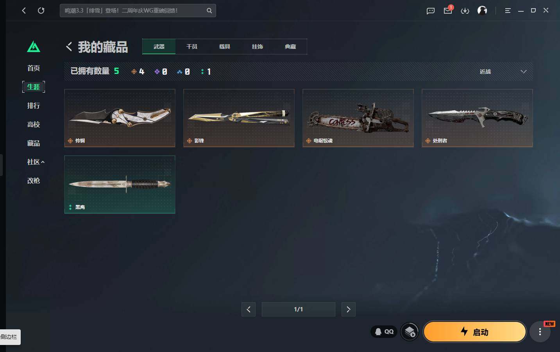Select 生涯 in the sidebar
This screenshot has width=560, height=352.
pyautogui.click(x=34, y=87)
